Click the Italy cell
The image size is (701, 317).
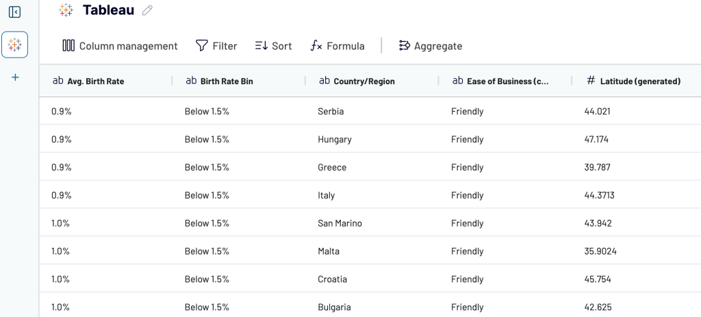(x=327, y=195)
